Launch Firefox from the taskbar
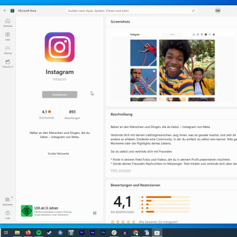237x237 pixels. click(x=28, y=233)
